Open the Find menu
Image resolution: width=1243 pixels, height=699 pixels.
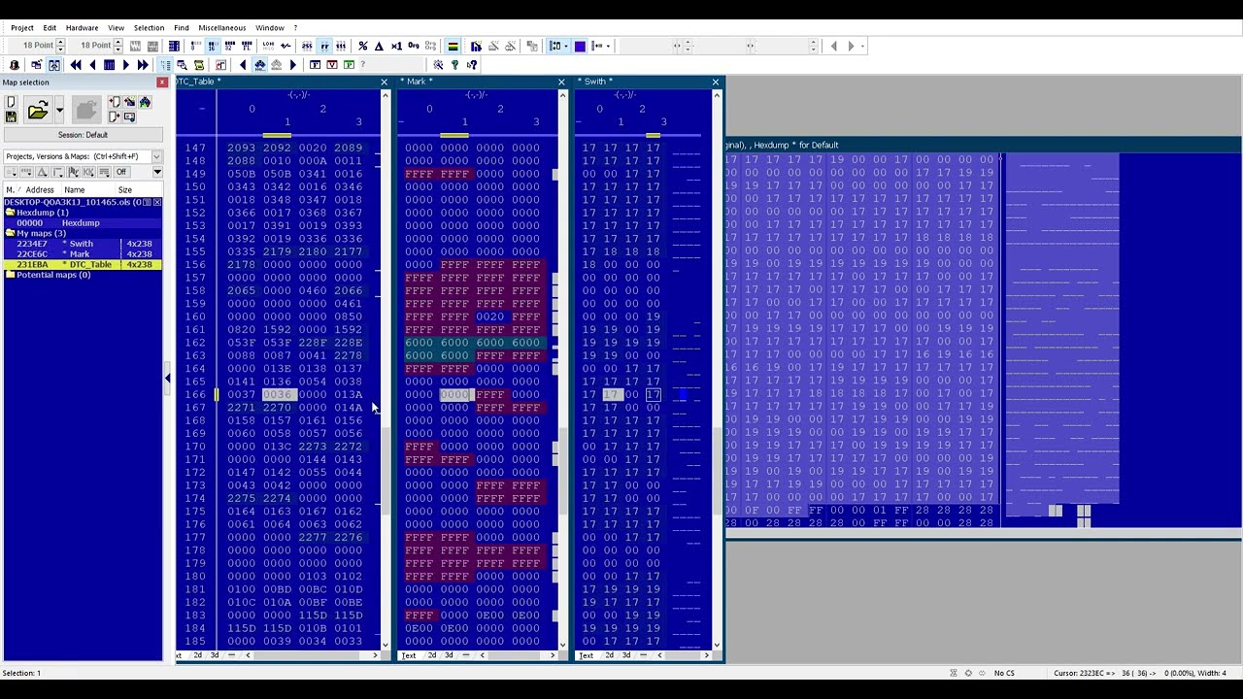point(182,28)
